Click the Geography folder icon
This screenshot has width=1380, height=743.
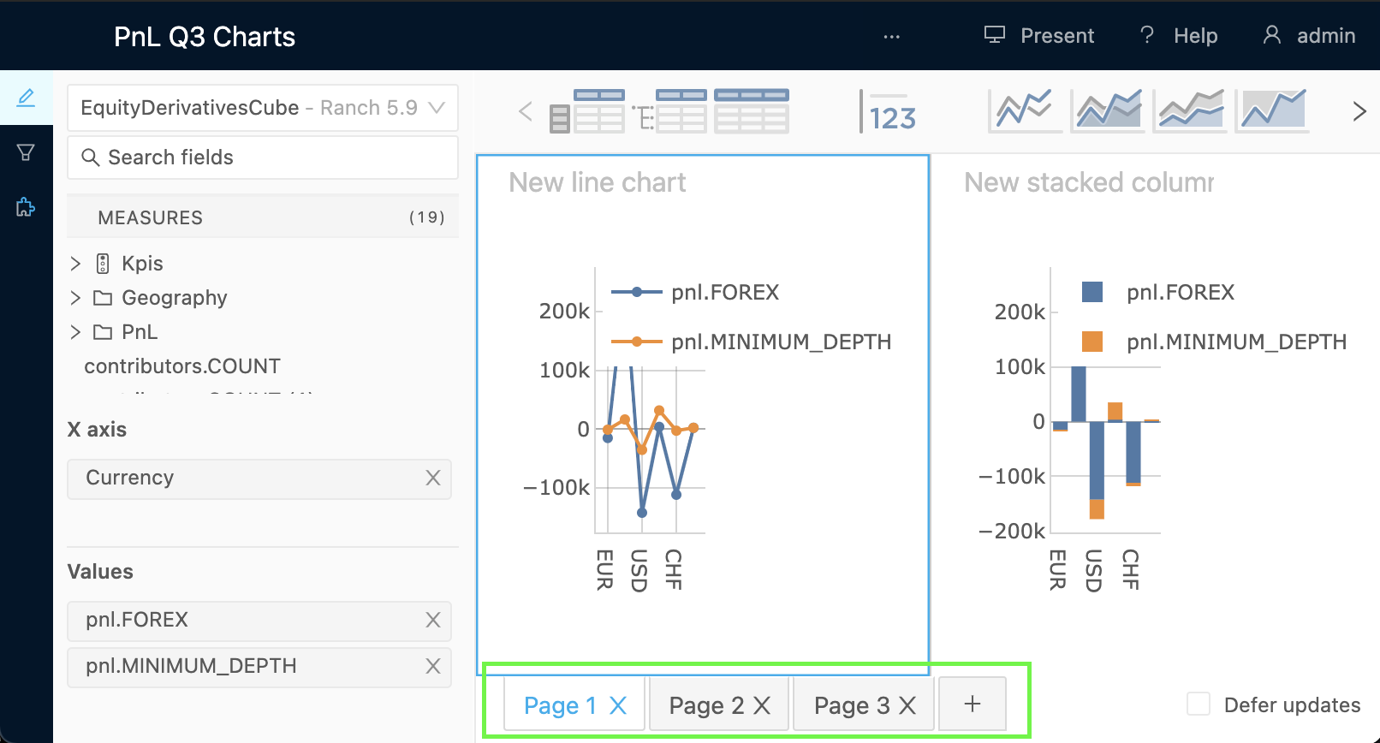[103, 297]
